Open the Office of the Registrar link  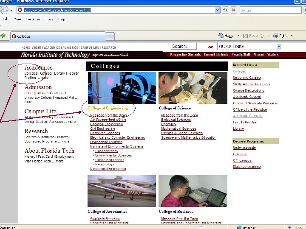pyautogui.click(x=250, y=109)
